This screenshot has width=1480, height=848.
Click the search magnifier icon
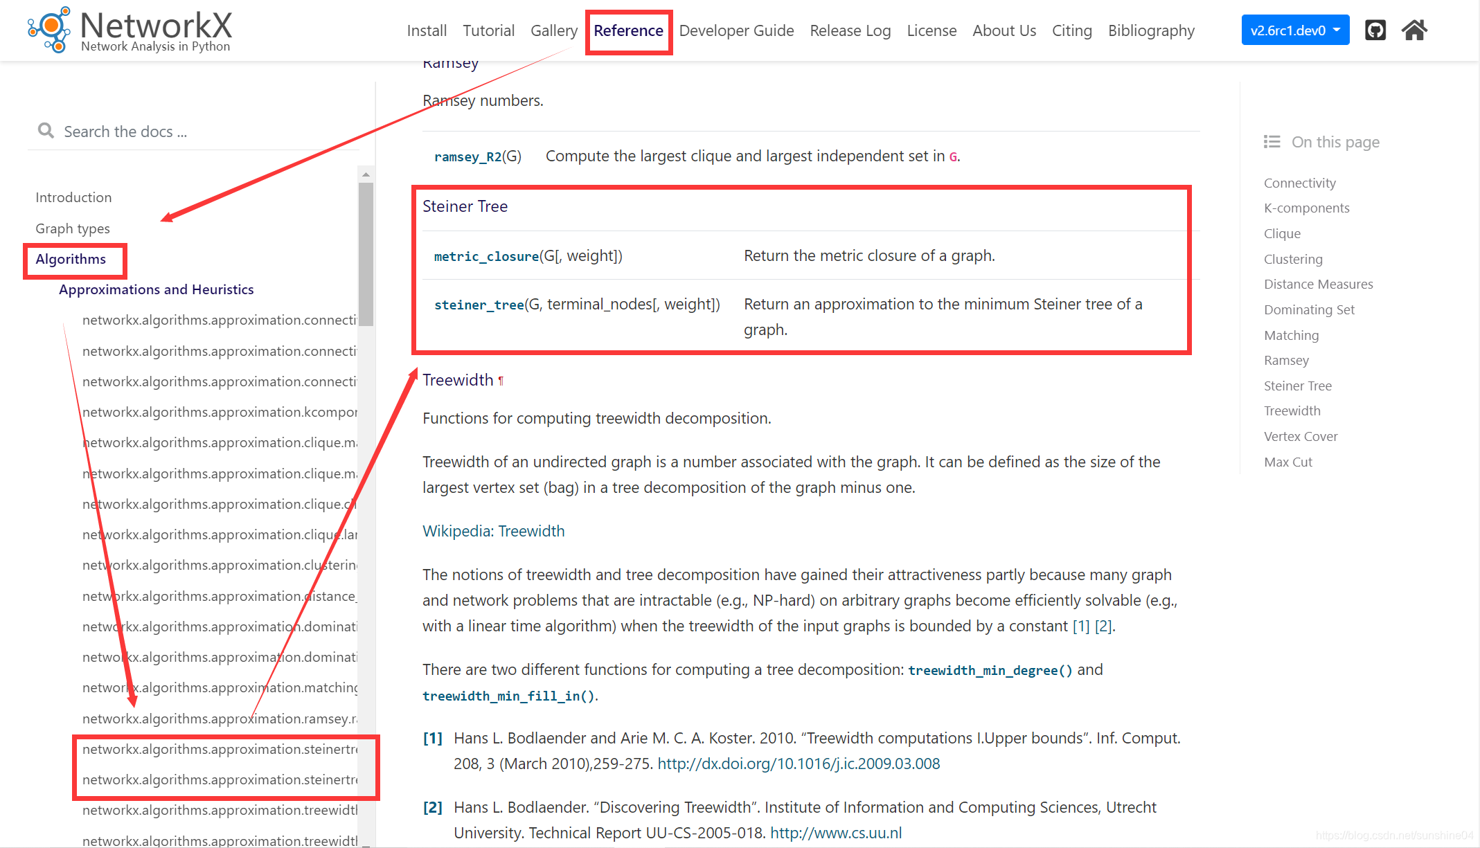46,131
